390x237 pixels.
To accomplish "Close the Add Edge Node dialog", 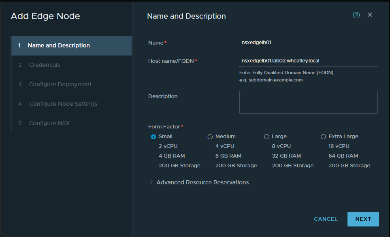I will (x=370, y=15).
